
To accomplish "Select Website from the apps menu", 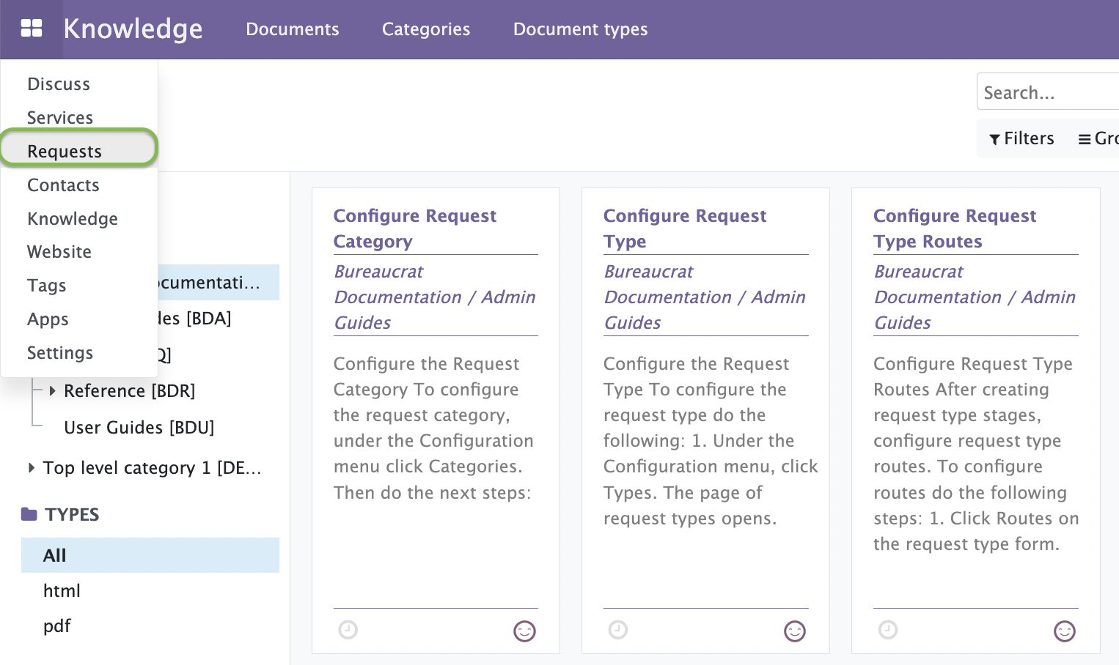I will [79, 252].
